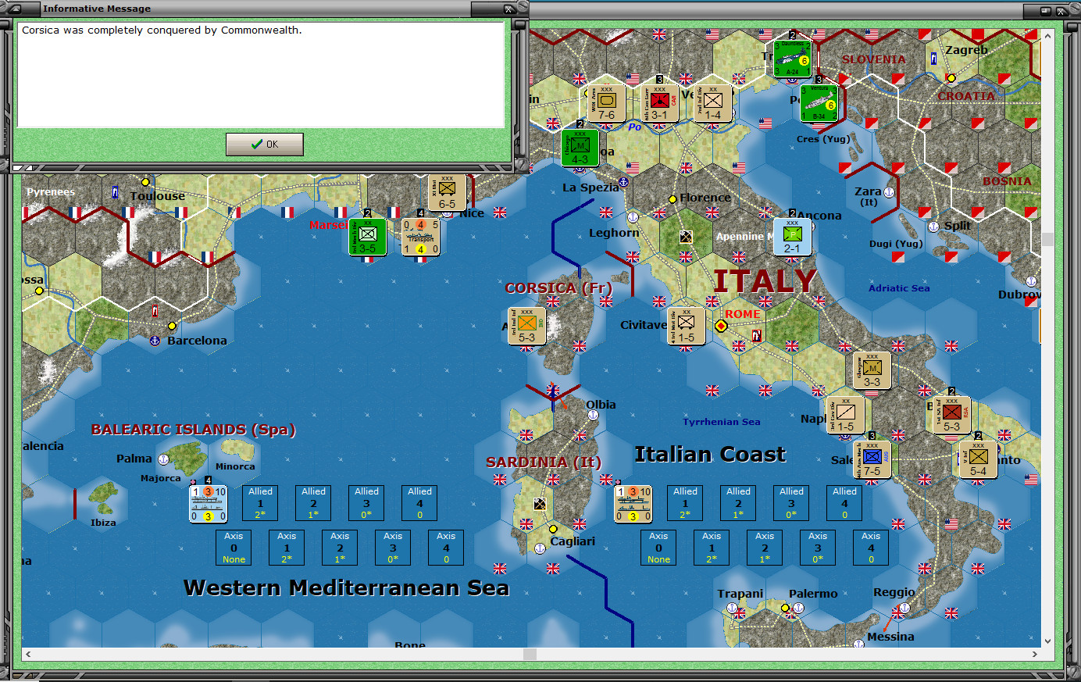Screen dimensions: 1081x682
Task: Select the red RSA 5-3 unit
Action: (x=951, y=415)
